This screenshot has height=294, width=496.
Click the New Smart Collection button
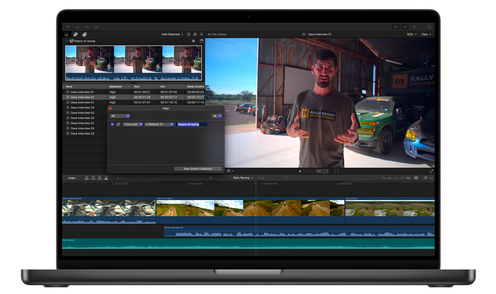pos(198,169)
